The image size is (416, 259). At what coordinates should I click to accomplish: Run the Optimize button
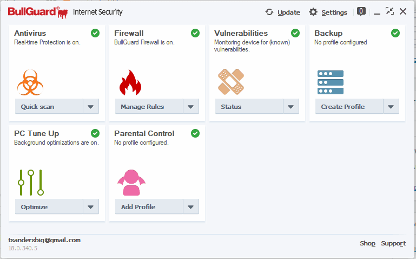tap(49, 206)
